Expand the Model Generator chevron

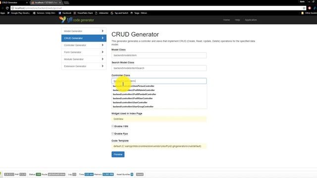(x=103, y=31)
